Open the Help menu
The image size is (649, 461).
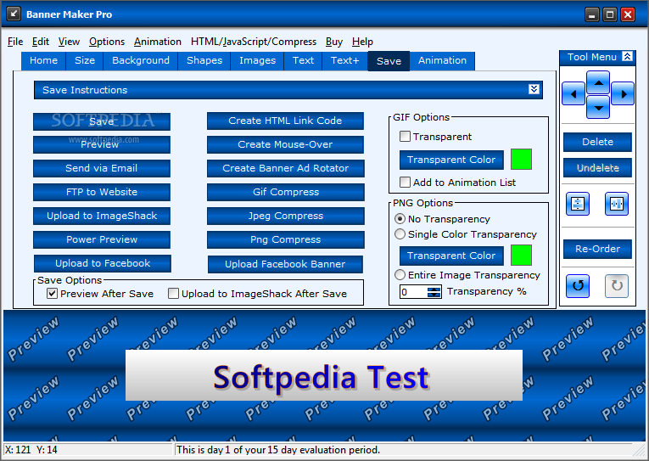click(362, 42)
